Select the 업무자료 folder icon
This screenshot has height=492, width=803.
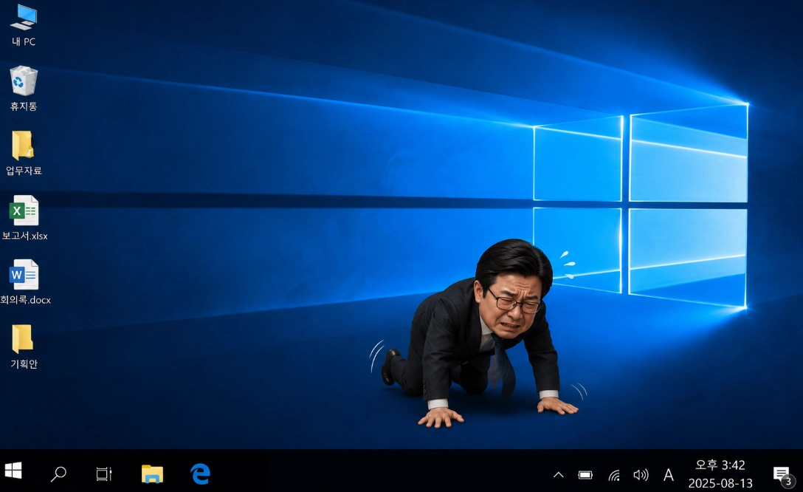(23, 145)
